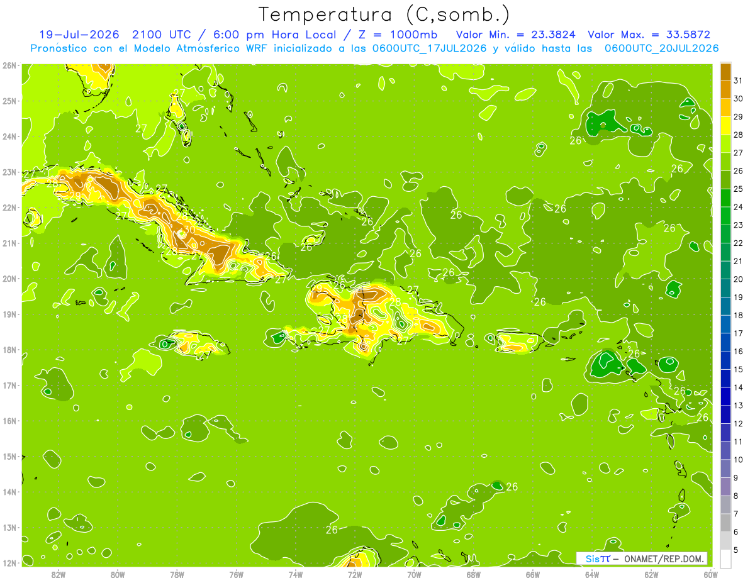Viewport: 755px width, 583px height.
Task: Click the dark blue legend swatch between 13 and 14
Action: tap(725, 396)
